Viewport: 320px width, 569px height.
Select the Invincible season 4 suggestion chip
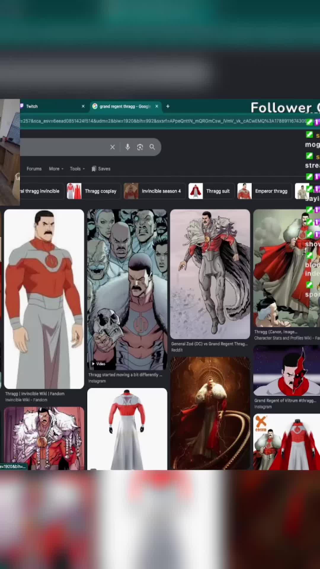tap(154, 191)
